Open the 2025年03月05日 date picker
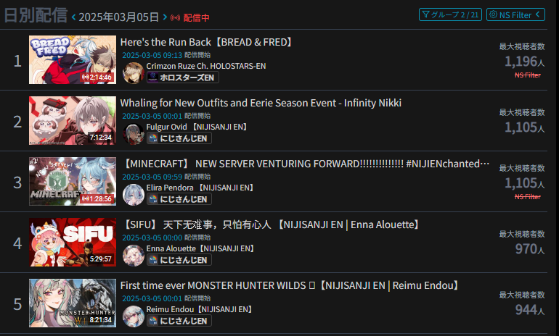559x336 pixels. (x=119, y=17)
